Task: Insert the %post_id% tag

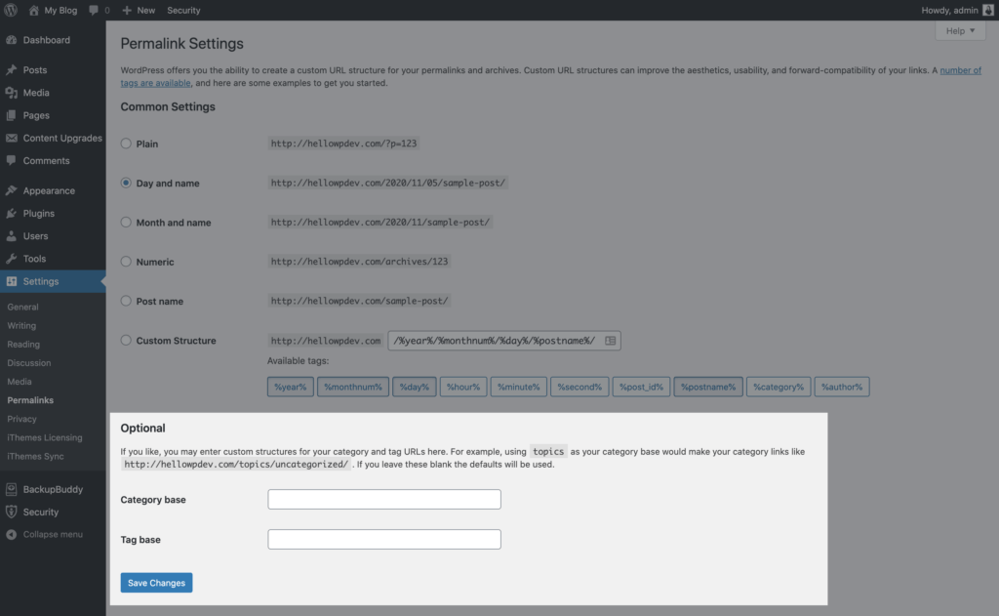Action: [641, 387]
